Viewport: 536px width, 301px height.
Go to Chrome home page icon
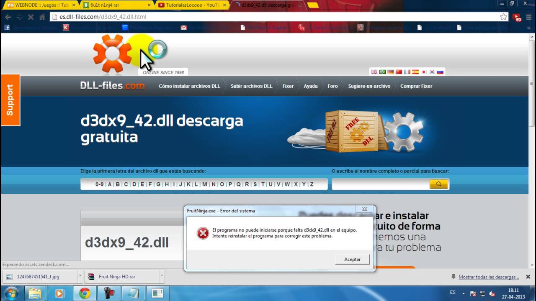click(x=42, y=17)
